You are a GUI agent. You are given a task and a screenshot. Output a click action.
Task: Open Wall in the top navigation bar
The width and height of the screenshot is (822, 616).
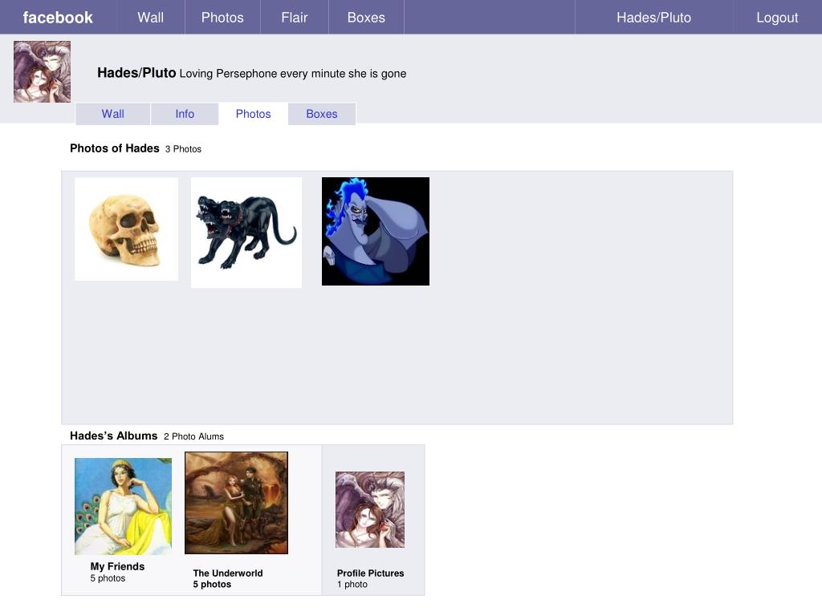click(x=150, y=18)
